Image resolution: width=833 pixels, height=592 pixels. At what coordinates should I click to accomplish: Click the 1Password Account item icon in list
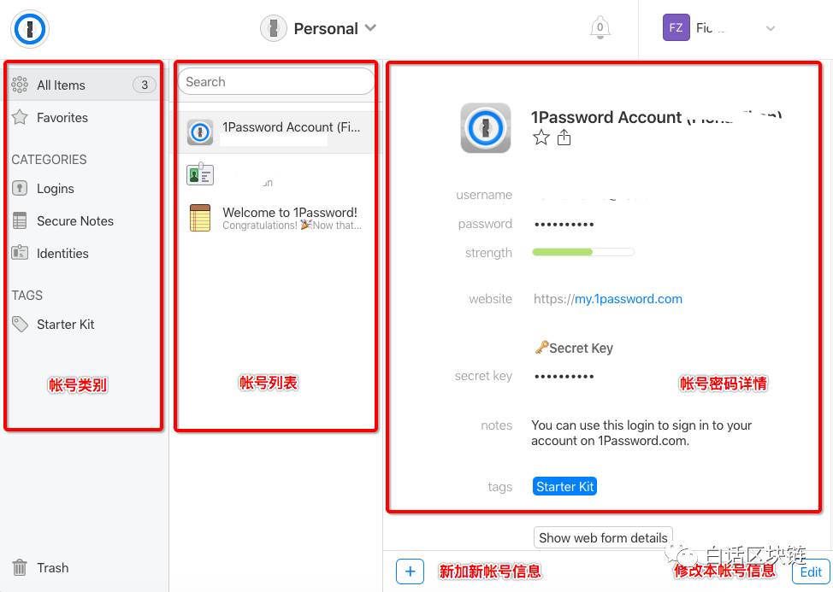(200, 132)
